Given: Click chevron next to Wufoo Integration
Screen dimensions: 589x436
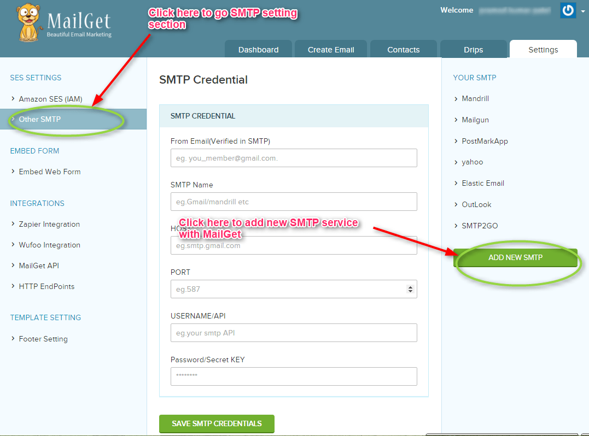Looking at the screenshot, I should point(13,245).
